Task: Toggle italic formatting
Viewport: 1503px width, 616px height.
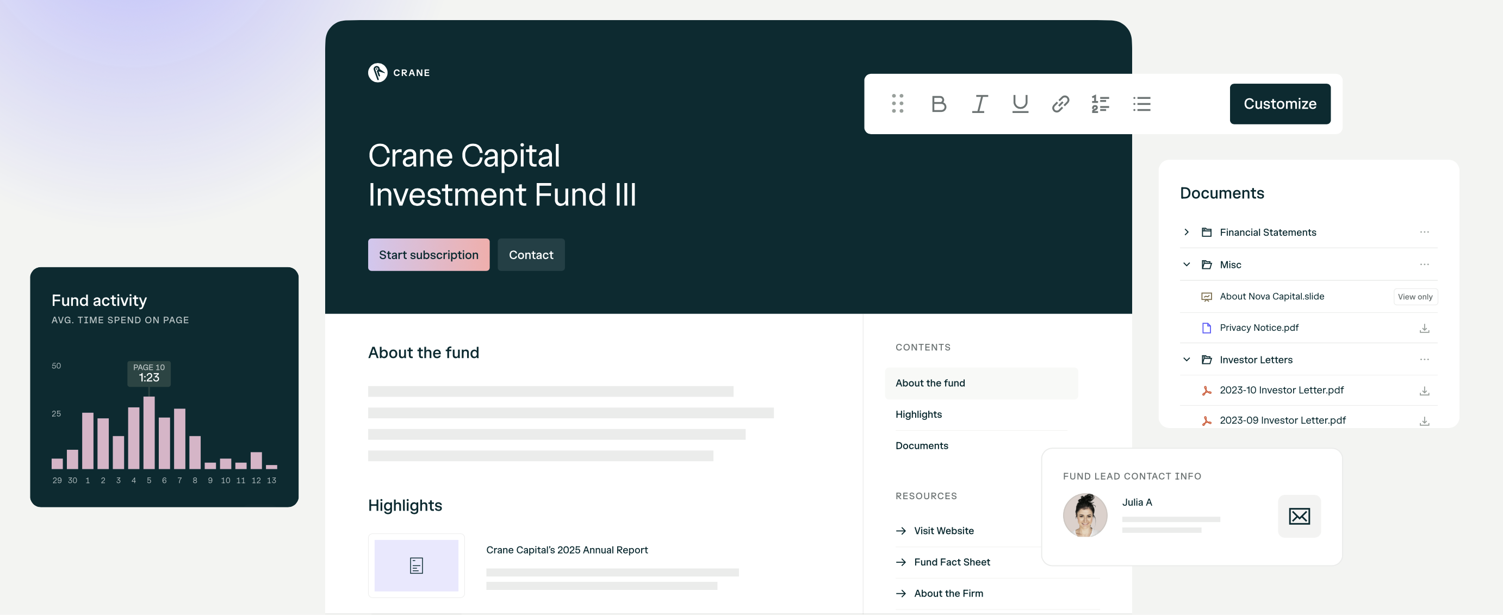Action: click(x=980, y=104)
